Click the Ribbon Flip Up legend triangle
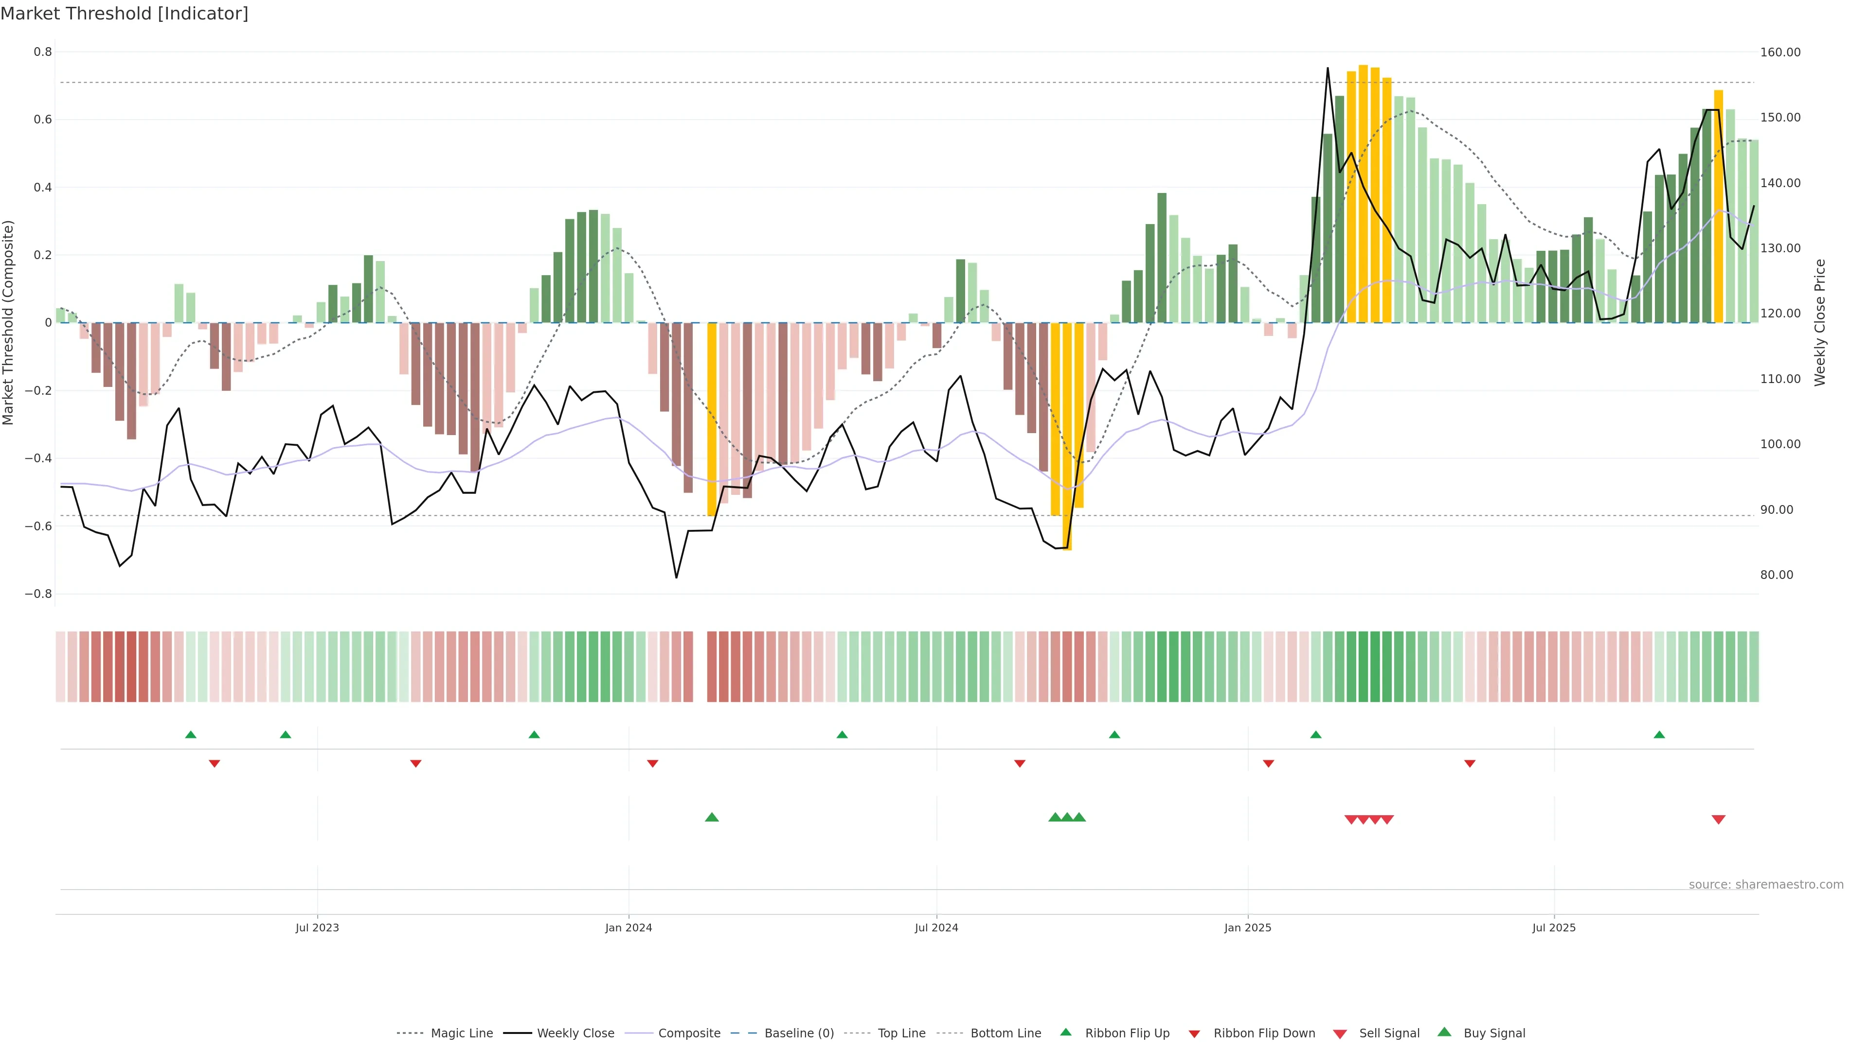This screenshot has width=1868, height=1050. pos(1065,1032)
